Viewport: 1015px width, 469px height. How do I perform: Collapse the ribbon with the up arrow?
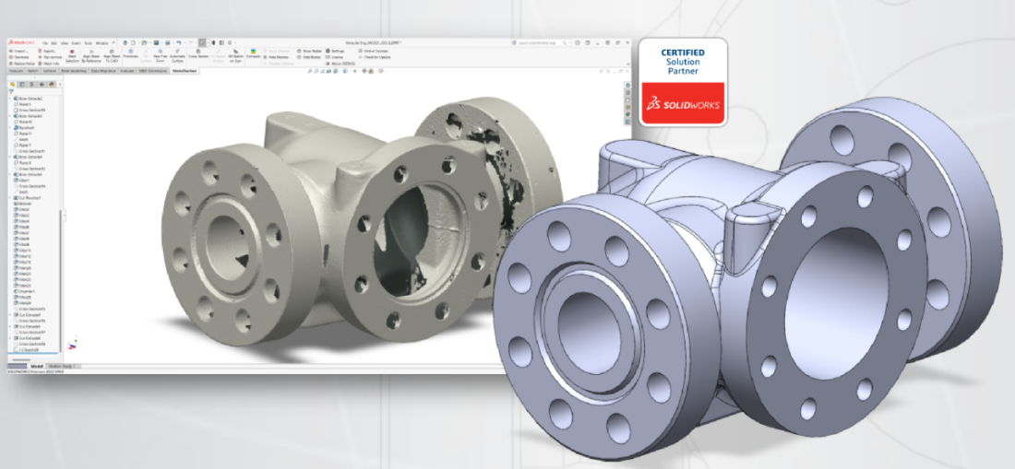click(627, 64)
